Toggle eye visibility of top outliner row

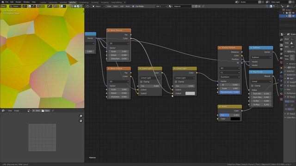tap(293, 13)
